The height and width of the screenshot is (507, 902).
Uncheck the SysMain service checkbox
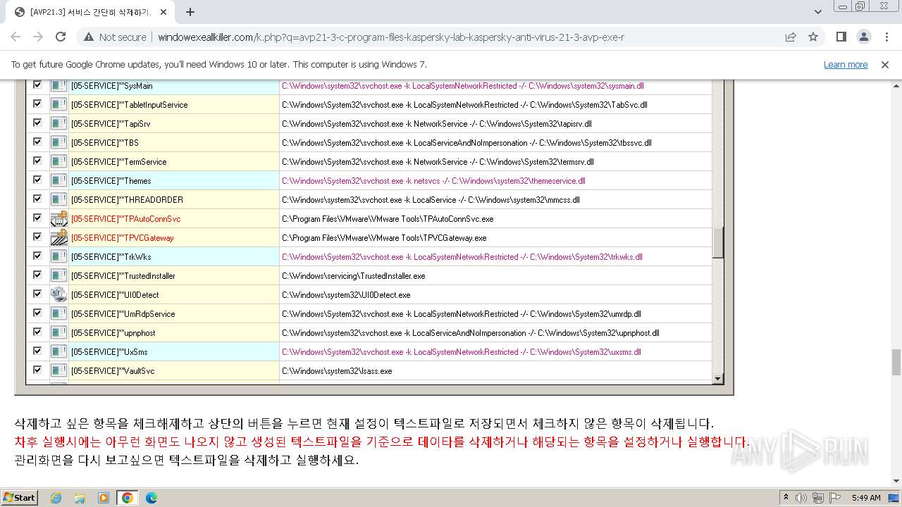pyautogui.click(x=37, y=84)
